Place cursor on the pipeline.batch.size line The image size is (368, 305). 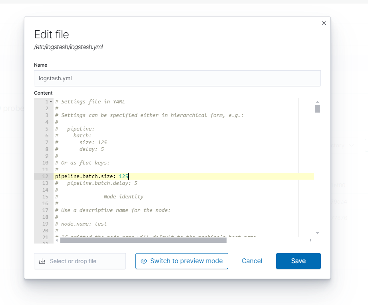click(91, 176)
